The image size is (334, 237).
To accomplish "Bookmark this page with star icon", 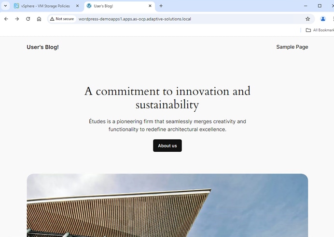I will pos(308,19).
